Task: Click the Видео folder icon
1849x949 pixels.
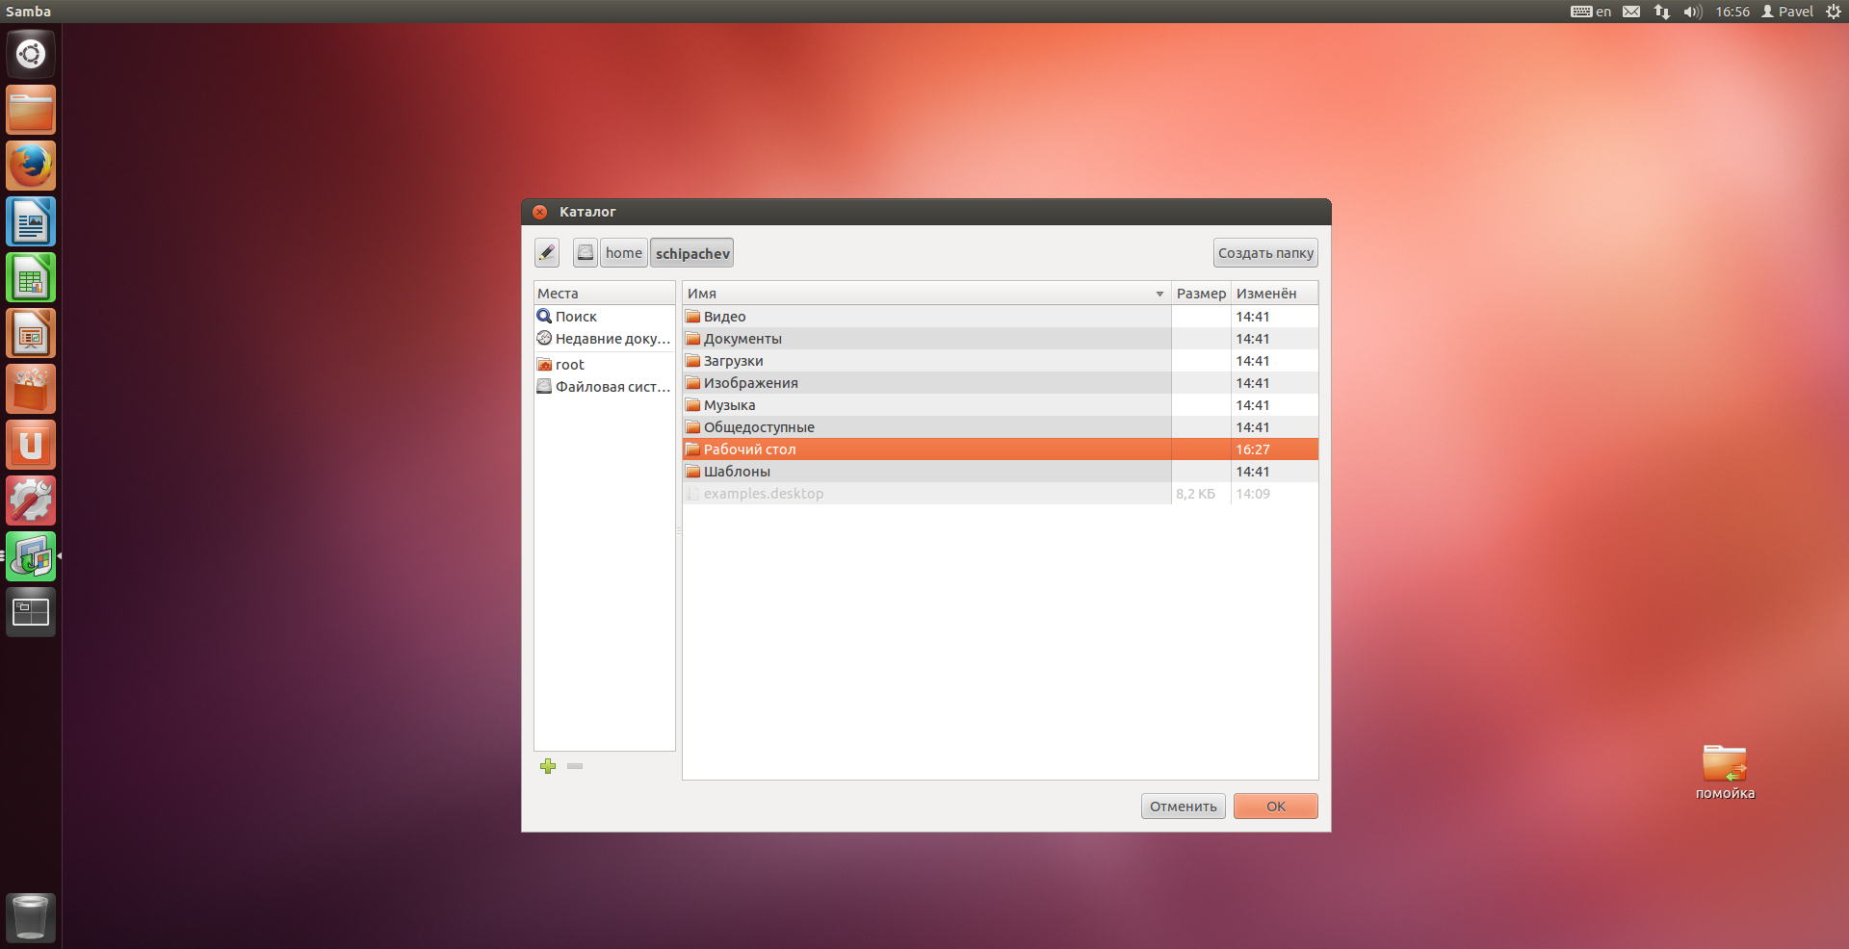Action: [692, 317]
